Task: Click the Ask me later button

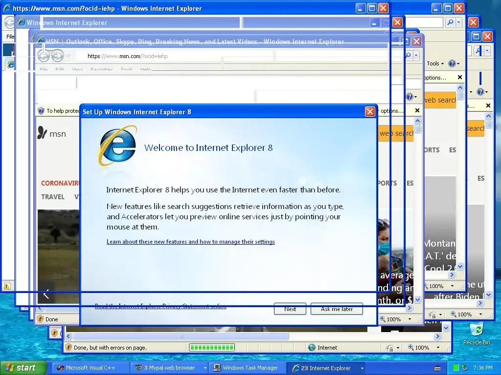Action: 337,309
